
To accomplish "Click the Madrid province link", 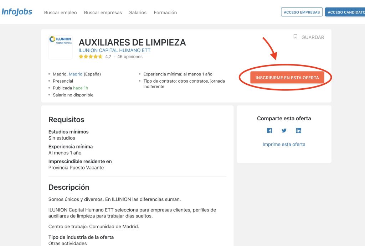I will [x=76, y=74].
